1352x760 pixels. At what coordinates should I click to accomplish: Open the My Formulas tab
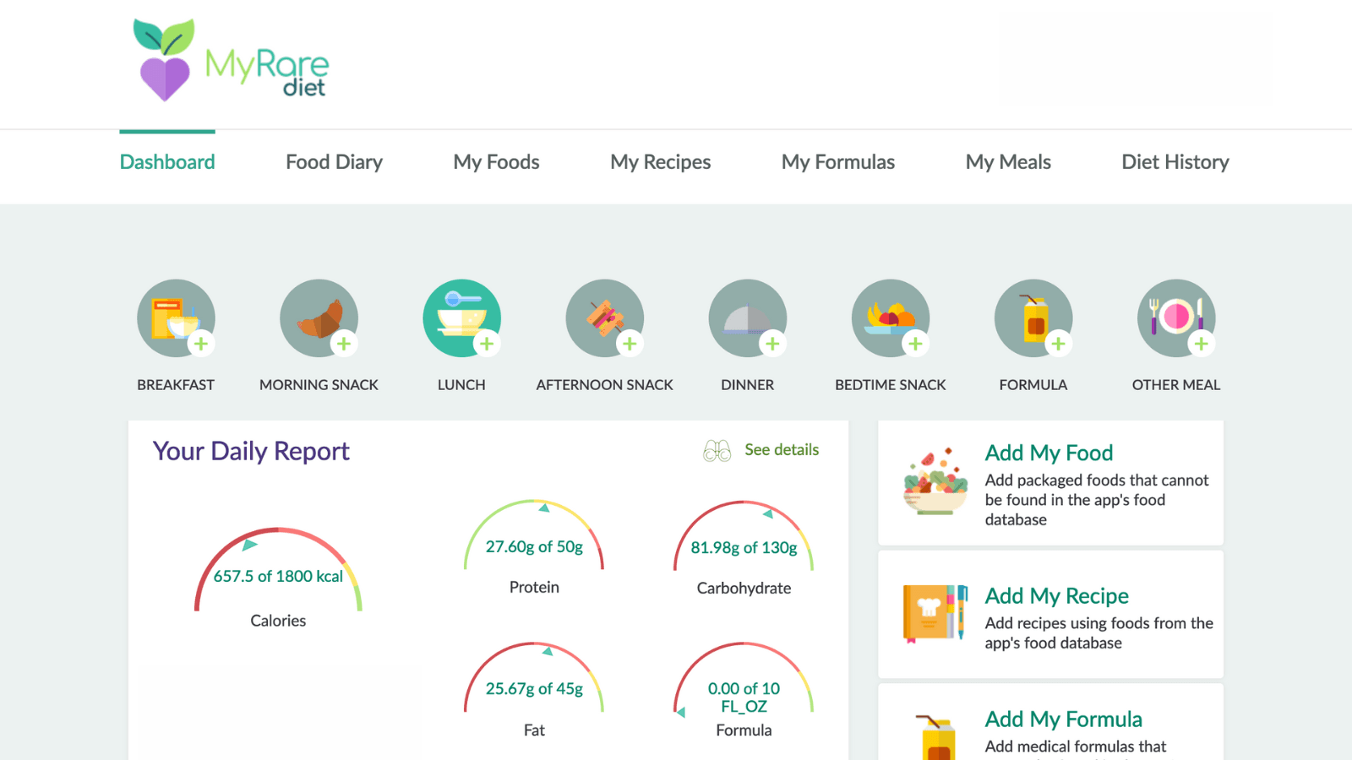point(837,162)
